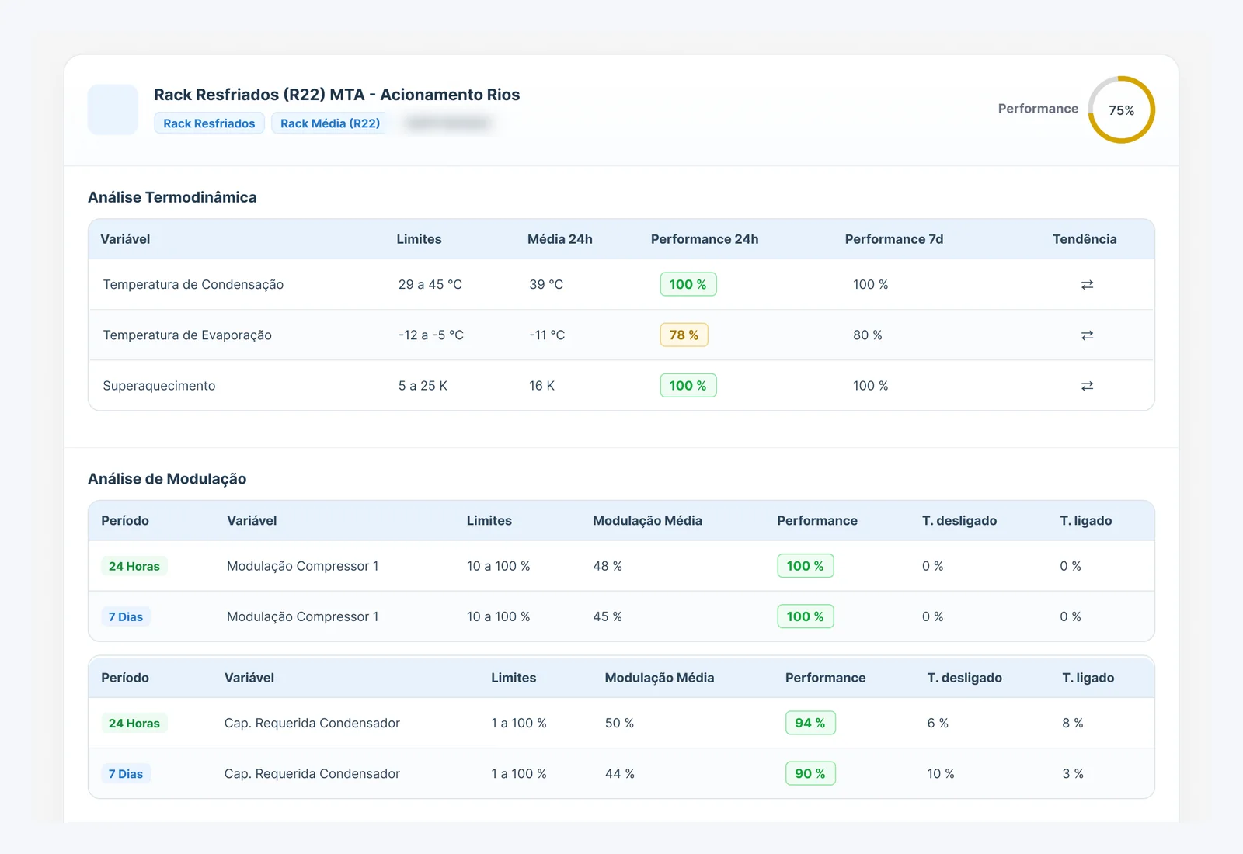The height and width of the screenshot is (854, 1243).
Task: Click the Temperatura de Evaporação row label
Action: pyautogui.click(x=187, y=335)
